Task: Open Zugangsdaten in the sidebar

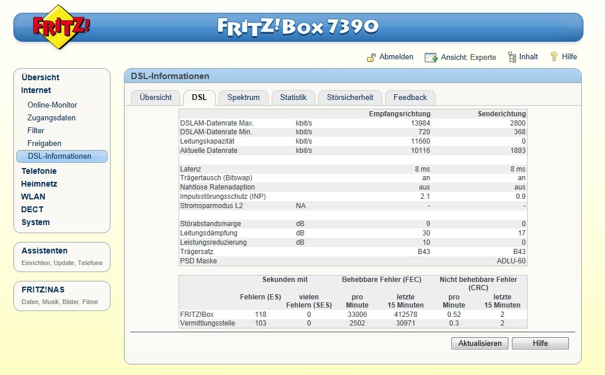Action: [51, 117]
